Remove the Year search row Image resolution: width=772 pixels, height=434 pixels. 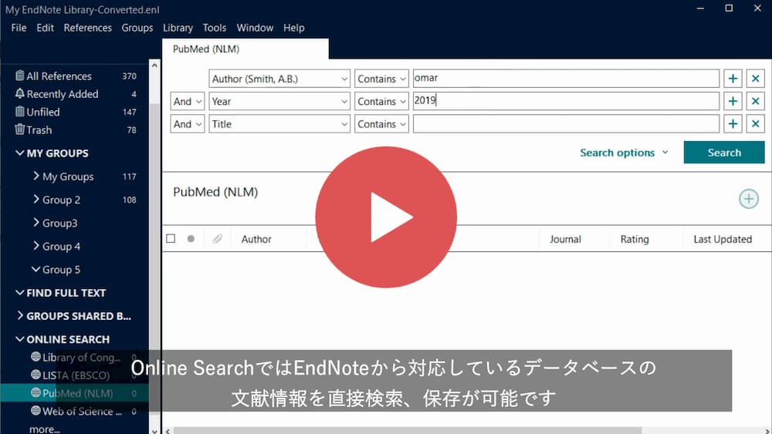tap(755, 101)
